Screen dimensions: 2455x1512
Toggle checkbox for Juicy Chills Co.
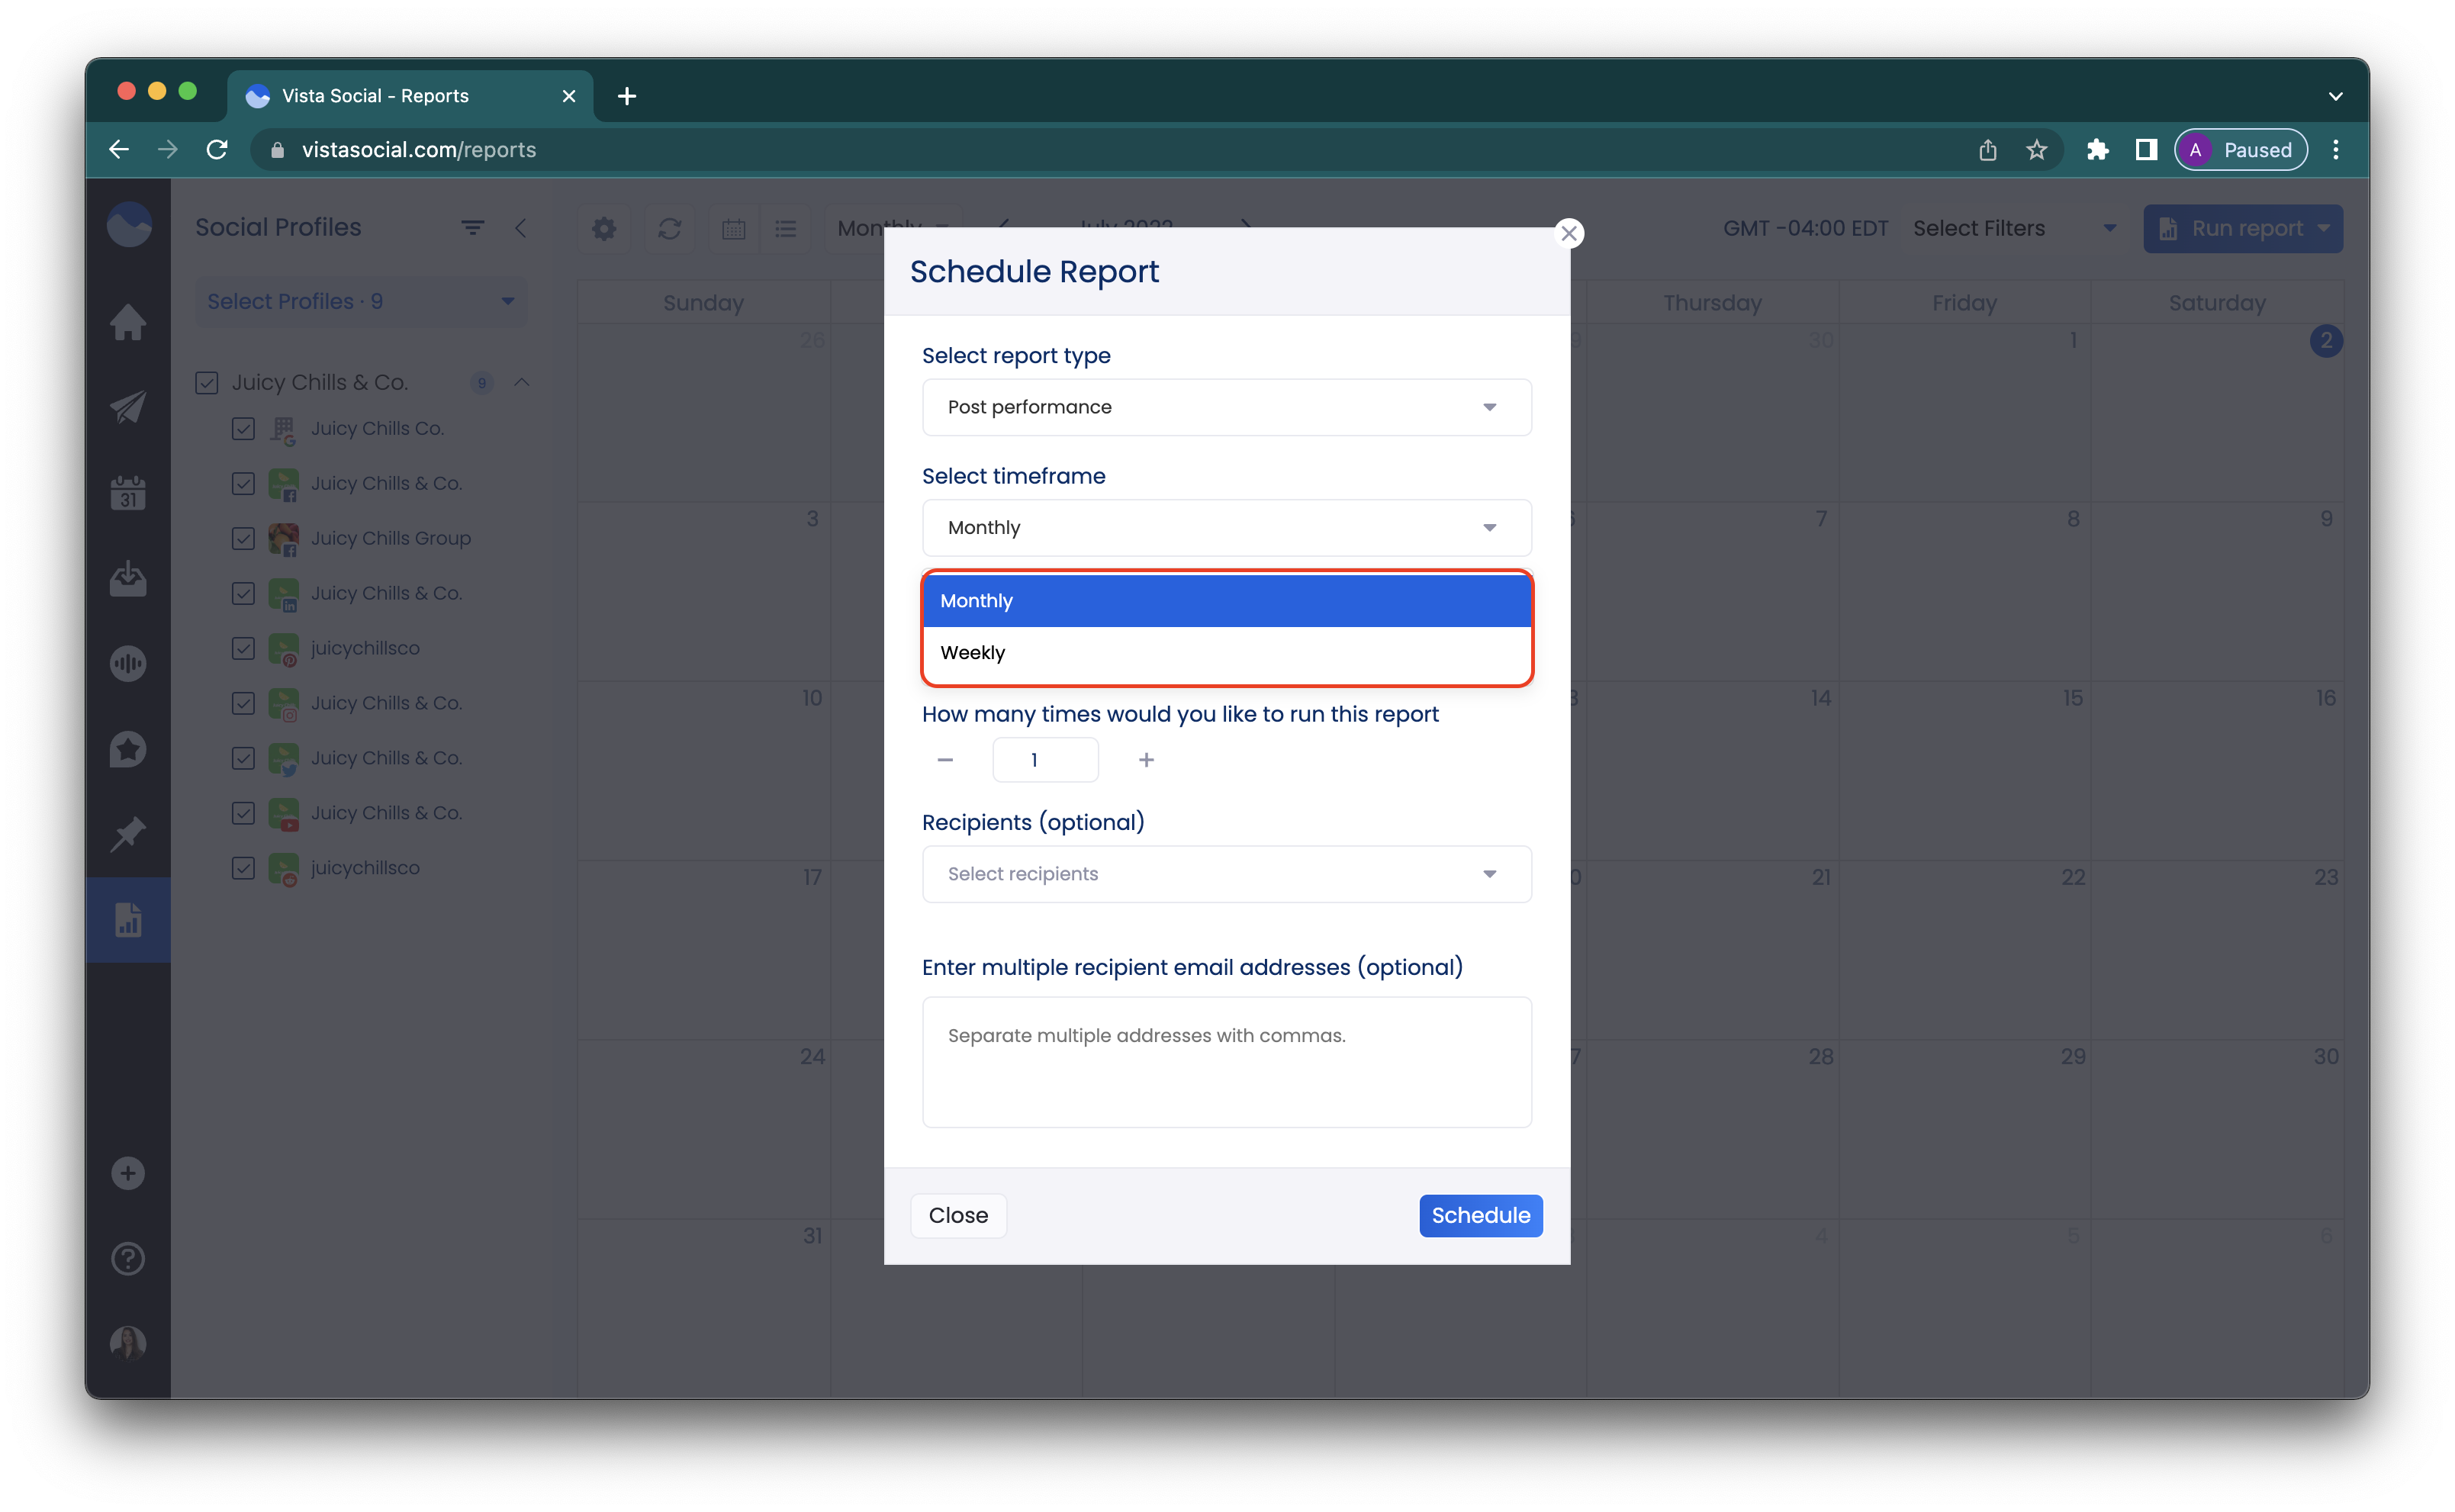pos(243,429)
